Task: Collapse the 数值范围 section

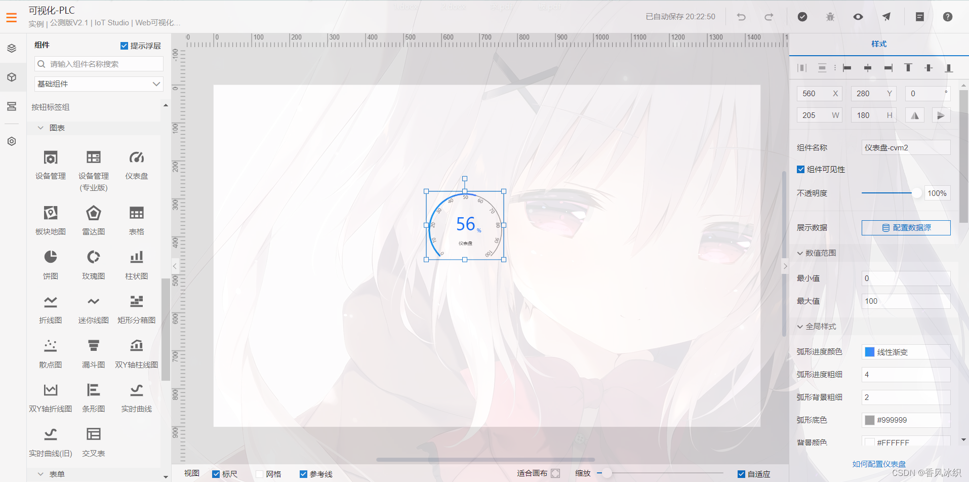Action: 800,253
